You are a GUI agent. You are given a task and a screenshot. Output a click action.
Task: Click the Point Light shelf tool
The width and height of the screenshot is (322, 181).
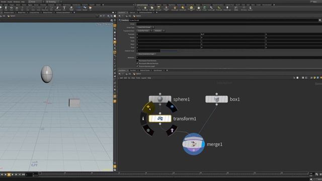[x=145, y=8]
